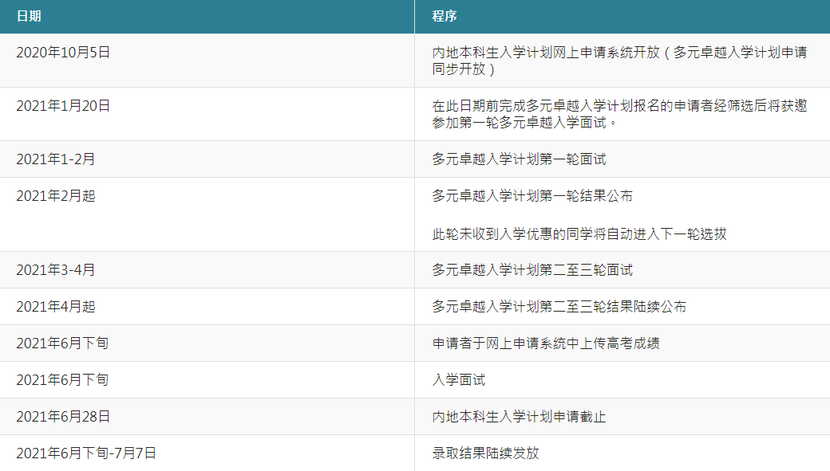Select the date 2021年1-2月
The image size is (830, 471).
pos(56,159)
